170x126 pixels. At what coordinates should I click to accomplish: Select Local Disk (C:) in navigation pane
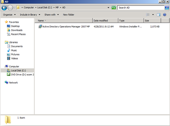coord(19,70)
